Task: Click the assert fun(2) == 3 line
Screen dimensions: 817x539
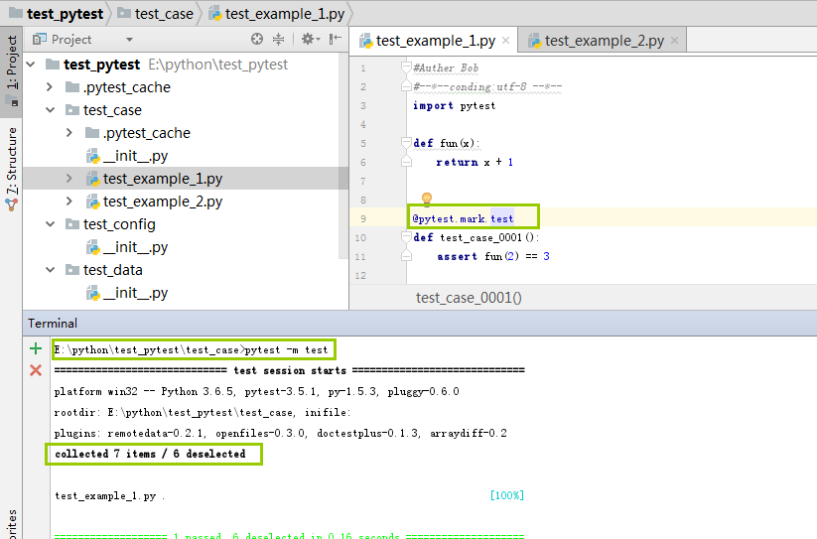Action: tap(493, 256)
